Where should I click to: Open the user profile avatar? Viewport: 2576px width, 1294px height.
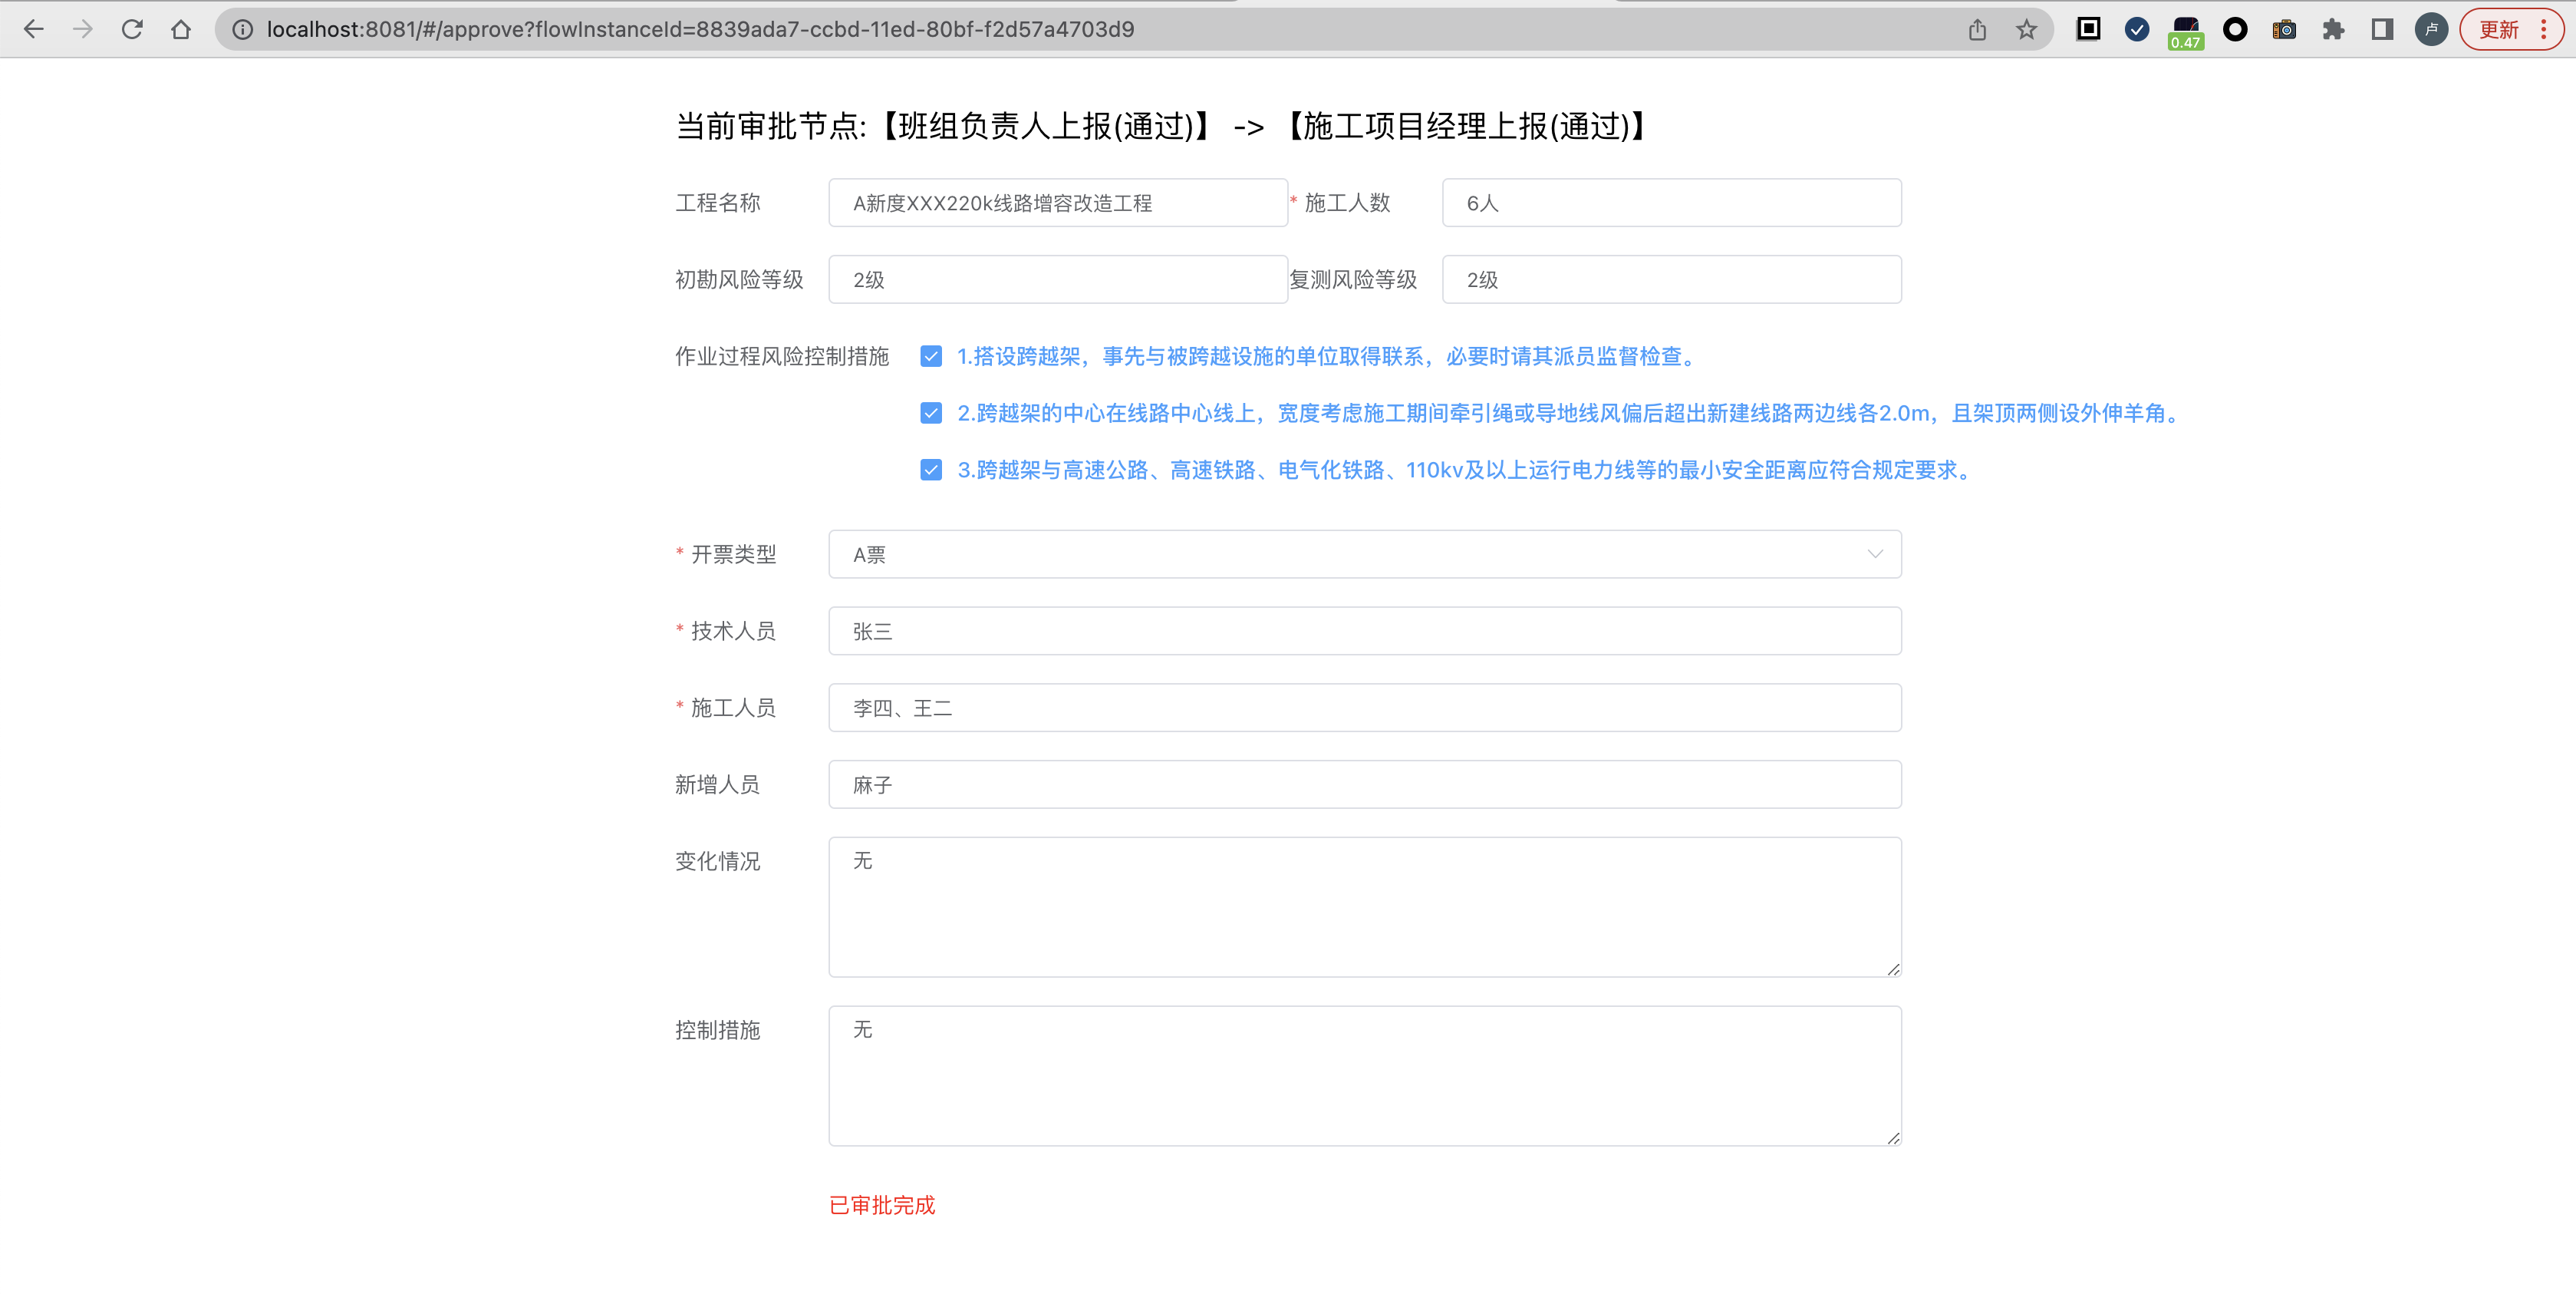2431,29
